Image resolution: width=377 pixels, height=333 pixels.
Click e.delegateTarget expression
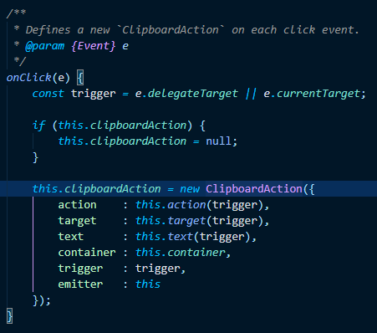(x=186, y=94)
